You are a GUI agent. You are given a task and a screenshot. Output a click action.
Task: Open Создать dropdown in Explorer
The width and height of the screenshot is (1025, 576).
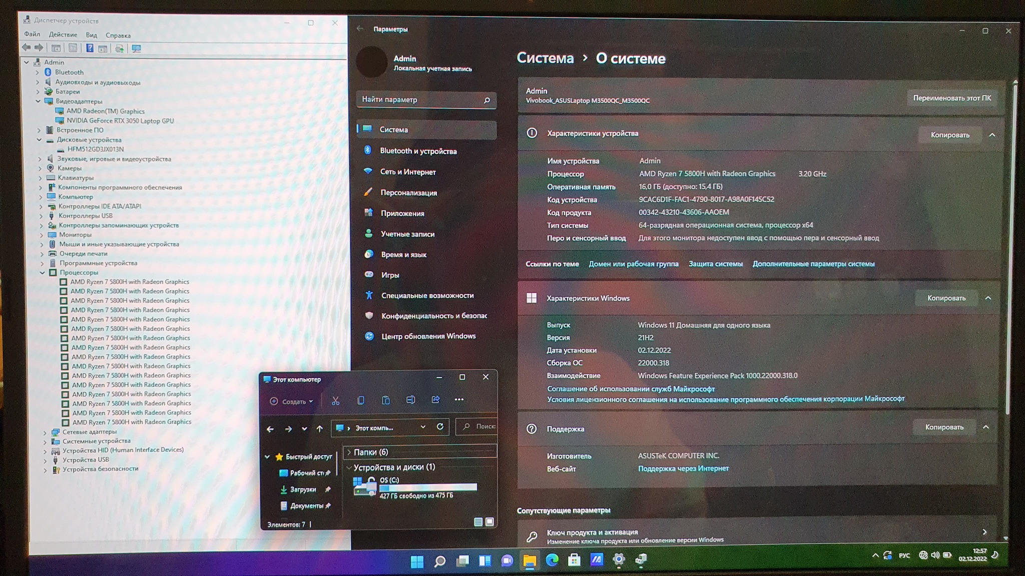pyautogui.click(x=291, y=401)
